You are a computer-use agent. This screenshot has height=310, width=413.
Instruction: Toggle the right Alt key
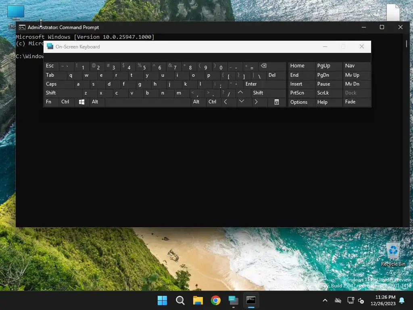[x=198, y=102]
